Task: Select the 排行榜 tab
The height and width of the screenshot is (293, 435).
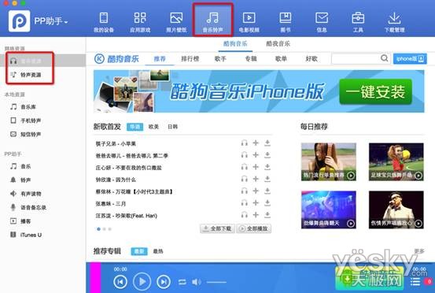Action: tap(190, 59)
